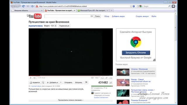
Task: Go to Firefox home page icon
Action: coord(32,6)
